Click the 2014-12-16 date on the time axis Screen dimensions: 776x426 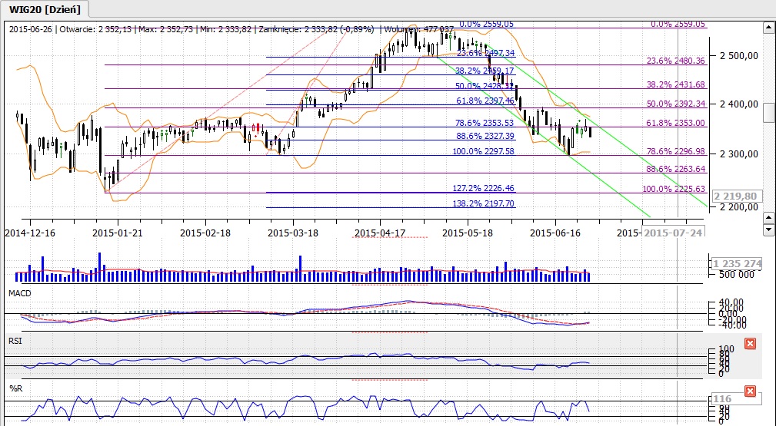pos(30,233)
